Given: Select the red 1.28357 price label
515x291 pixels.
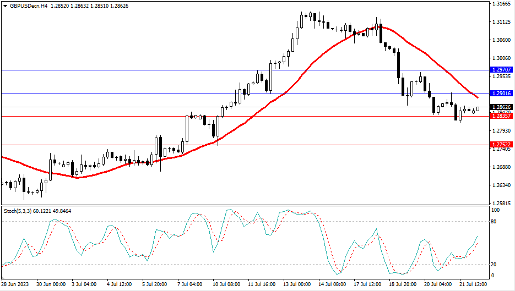Looking at the screenshot, I should (501, 116).
